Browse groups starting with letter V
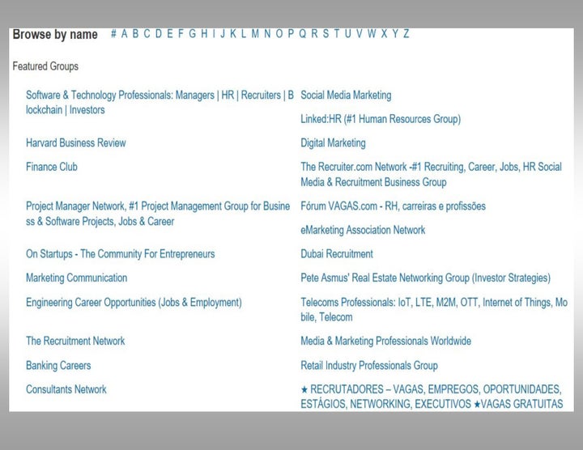 360,34
